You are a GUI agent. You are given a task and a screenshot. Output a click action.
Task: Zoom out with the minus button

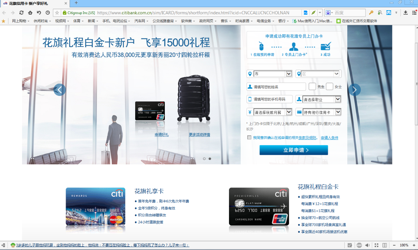[394, 245]
